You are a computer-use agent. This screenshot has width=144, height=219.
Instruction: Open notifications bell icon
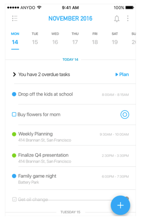point(117,18)
